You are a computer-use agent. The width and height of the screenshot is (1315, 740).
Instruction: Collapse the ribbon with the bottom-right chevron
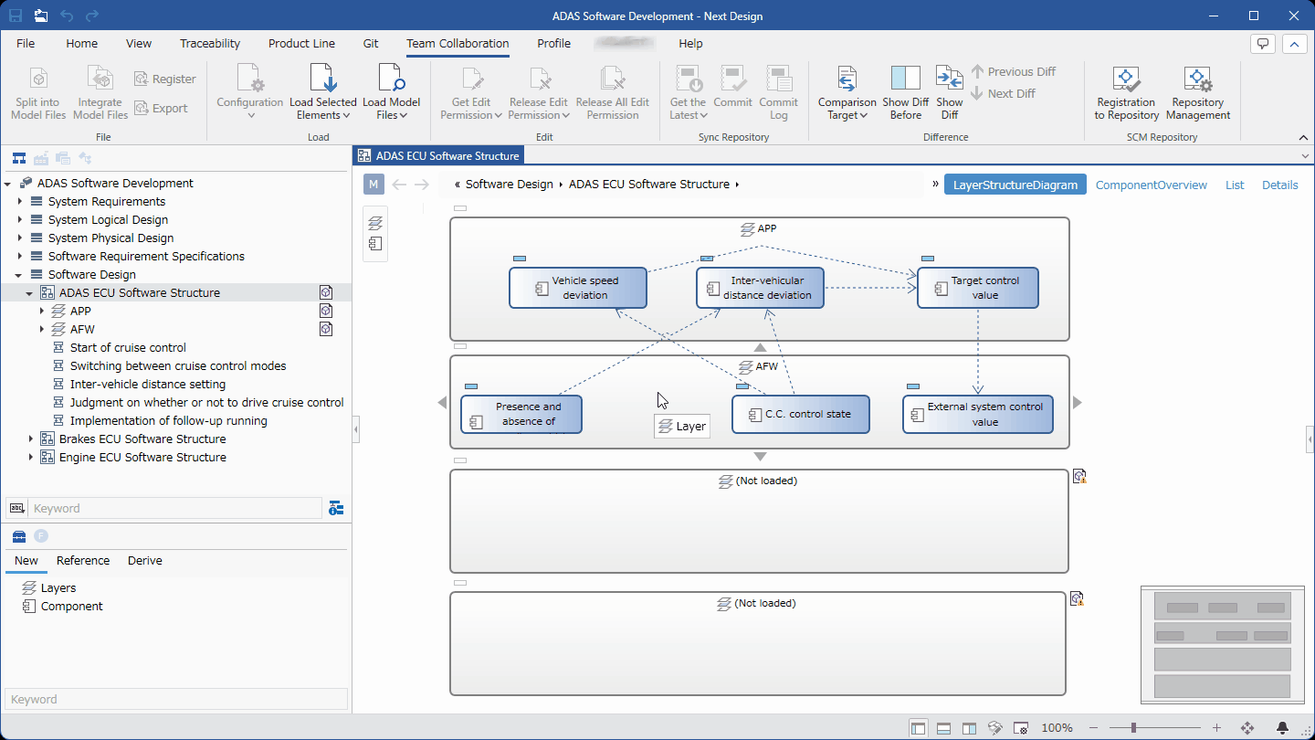(1303, 137)
